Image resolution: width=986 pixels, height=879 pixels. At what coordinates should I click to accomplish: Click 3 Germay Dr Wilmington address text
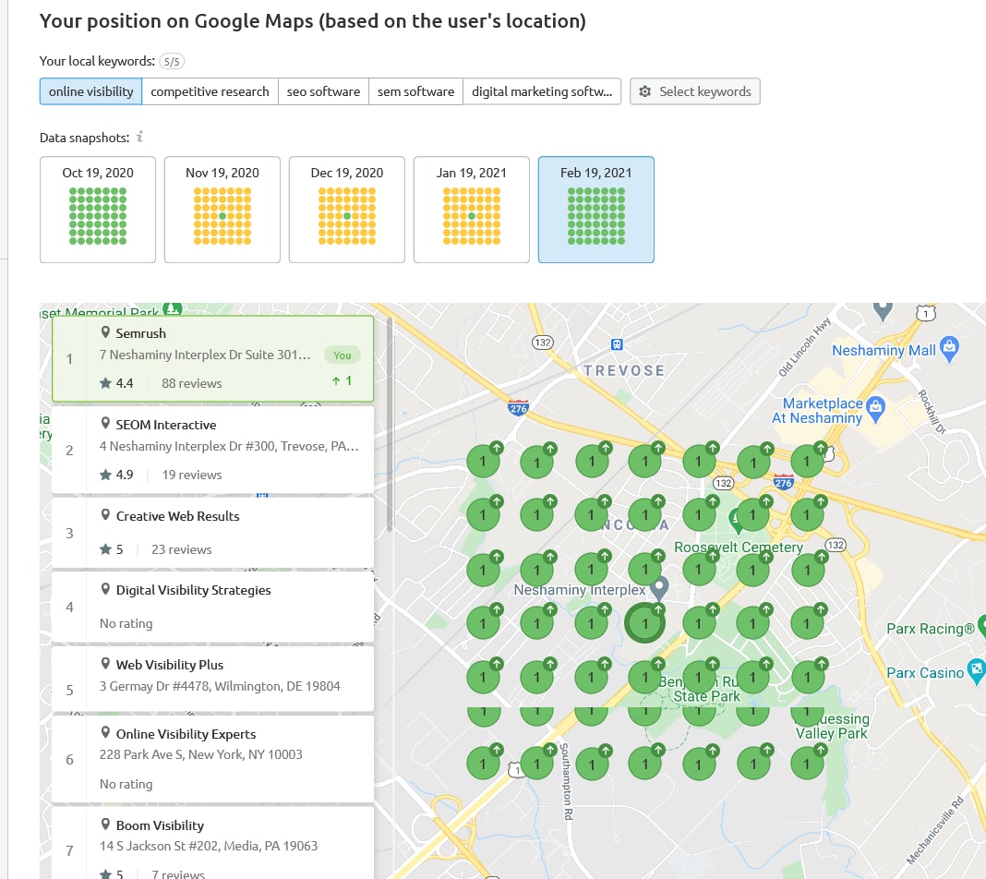220,686
